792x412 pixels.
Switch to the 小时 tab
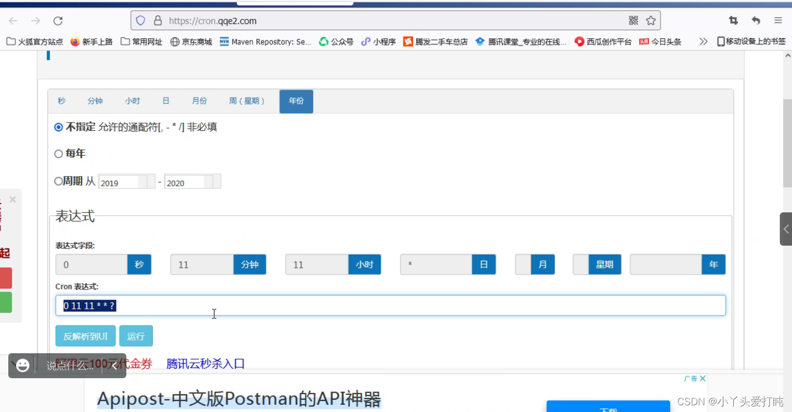coord(132,101)
